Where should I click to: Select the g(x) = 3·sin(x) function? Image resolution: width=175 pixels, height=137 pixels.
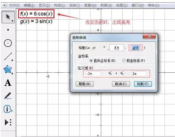36,21
